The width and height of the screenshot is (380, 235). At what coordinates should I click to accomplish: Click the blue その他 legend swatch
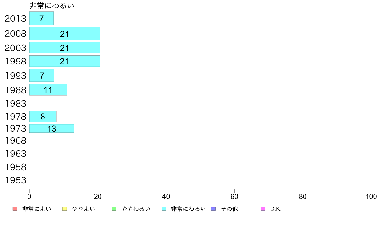pyautogui.click(x=213, y=209)
